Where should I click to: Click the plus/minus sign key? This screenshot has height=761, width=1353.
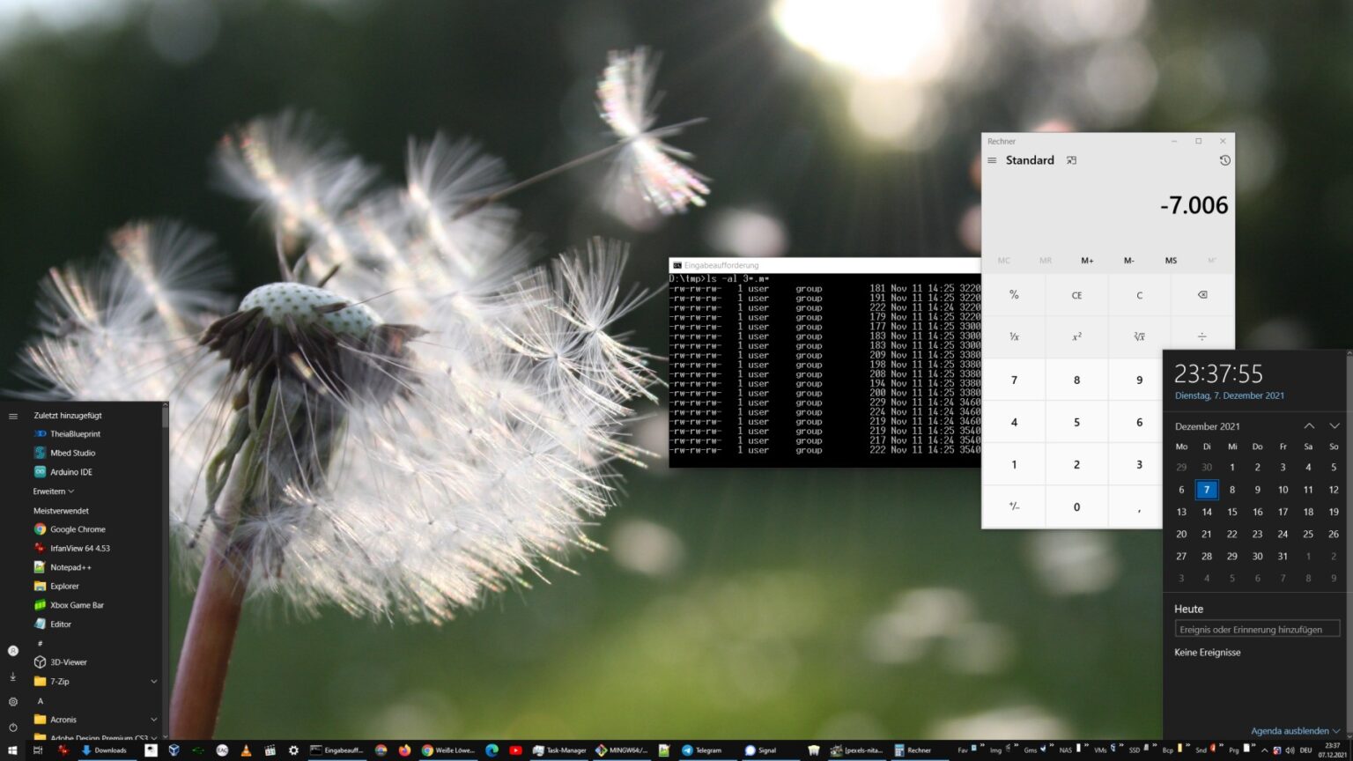coord(1014,506)
